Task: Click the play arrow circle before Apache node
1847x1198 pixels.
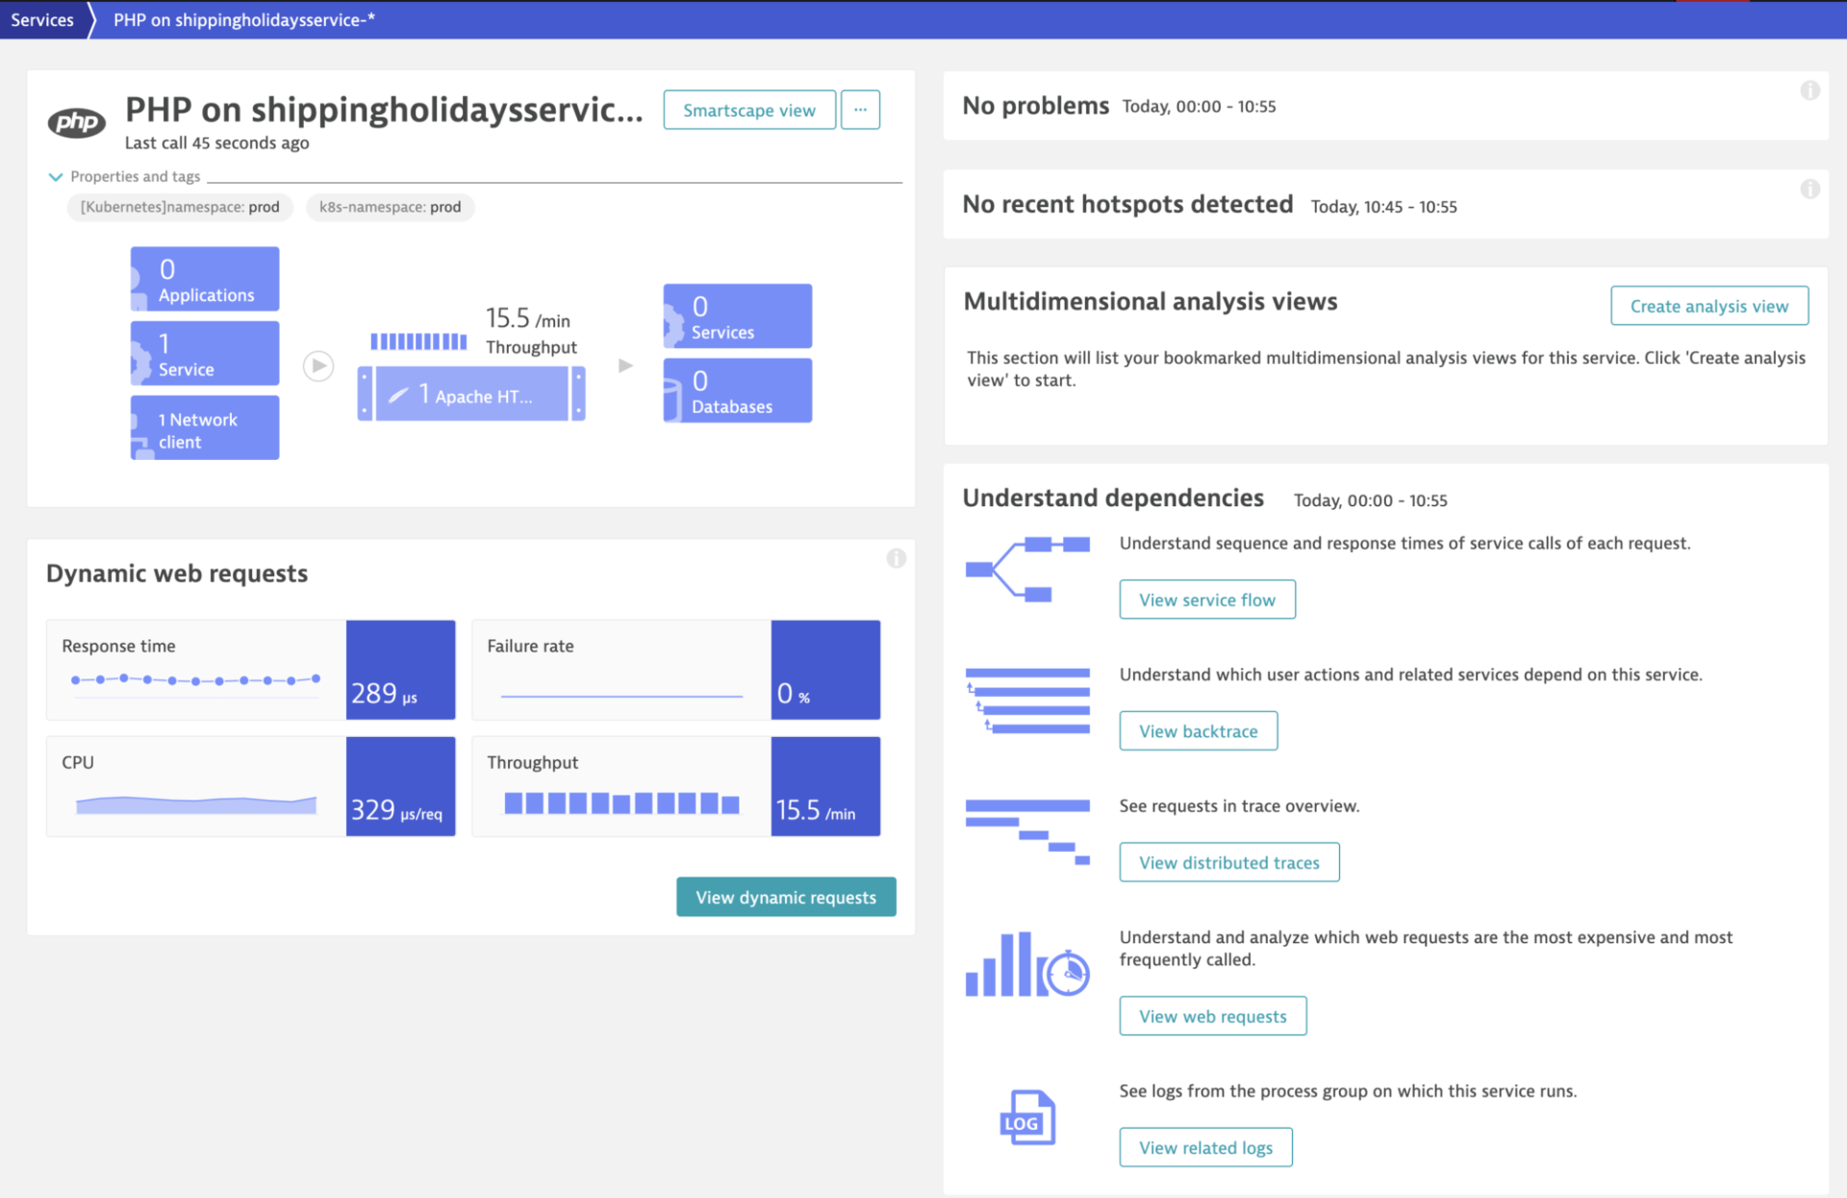Action: (x=318, y=366)
